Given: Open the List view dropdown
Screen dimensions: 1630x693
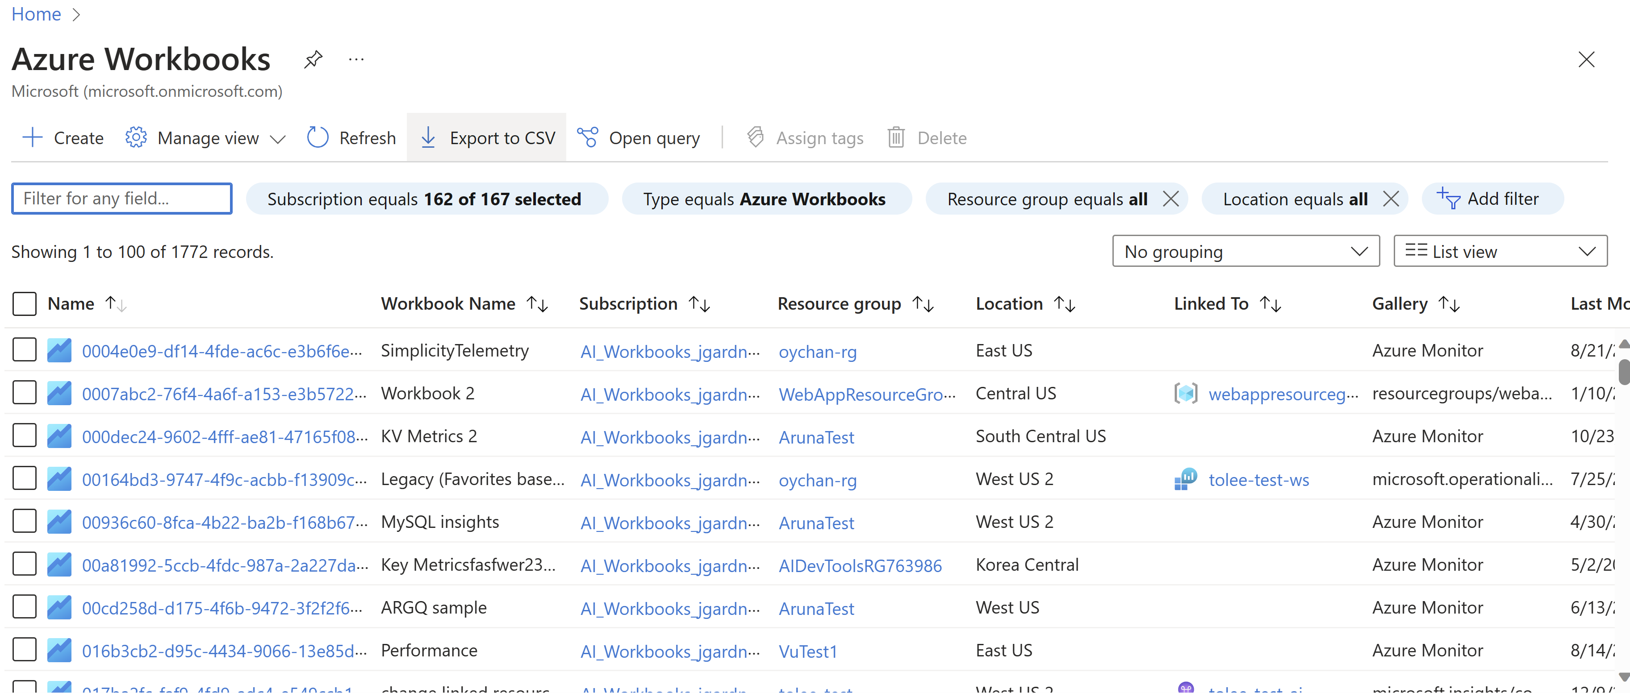Looking at the screenshot, I should (1500, 251).
